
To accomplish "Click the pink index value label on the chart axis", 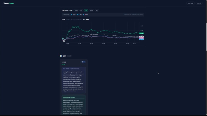I will click(x=142, y=38).
